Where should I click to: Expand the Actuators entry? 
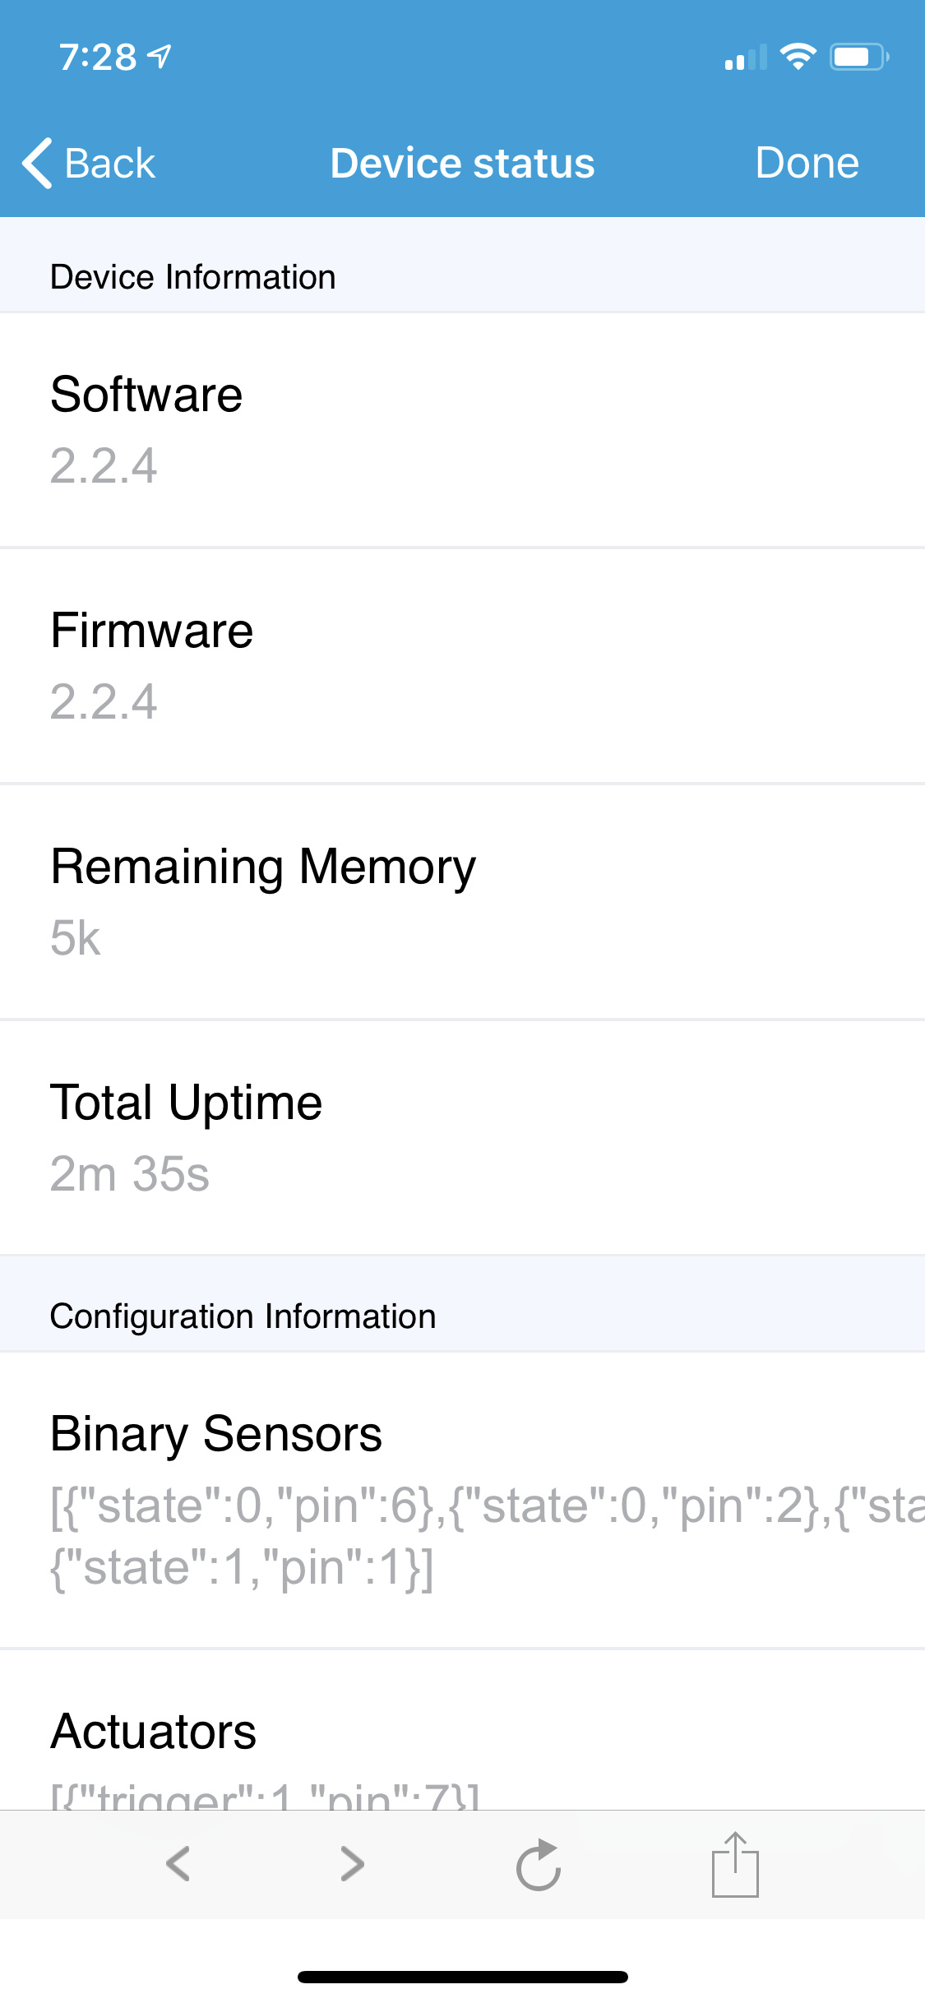(462, 1735)
